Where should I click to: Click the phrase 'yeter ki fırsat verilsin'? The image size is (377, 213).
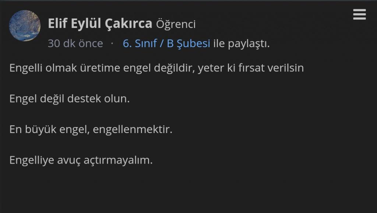[x=251, y=68]
